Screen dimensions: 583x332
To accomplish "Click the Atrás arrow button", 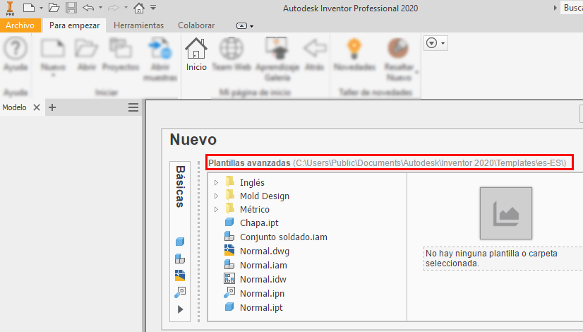I will [x=315, y=54].
